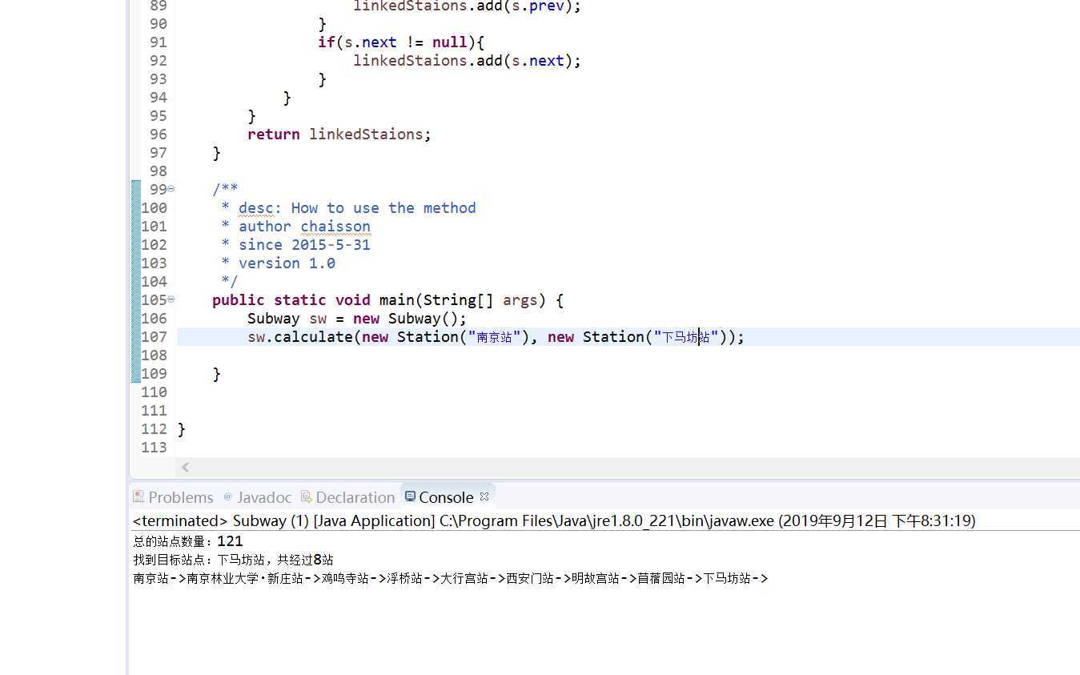Click the Problems tab icon
The height and width of the screenshot is (675, 1080).
click(139, 496)
